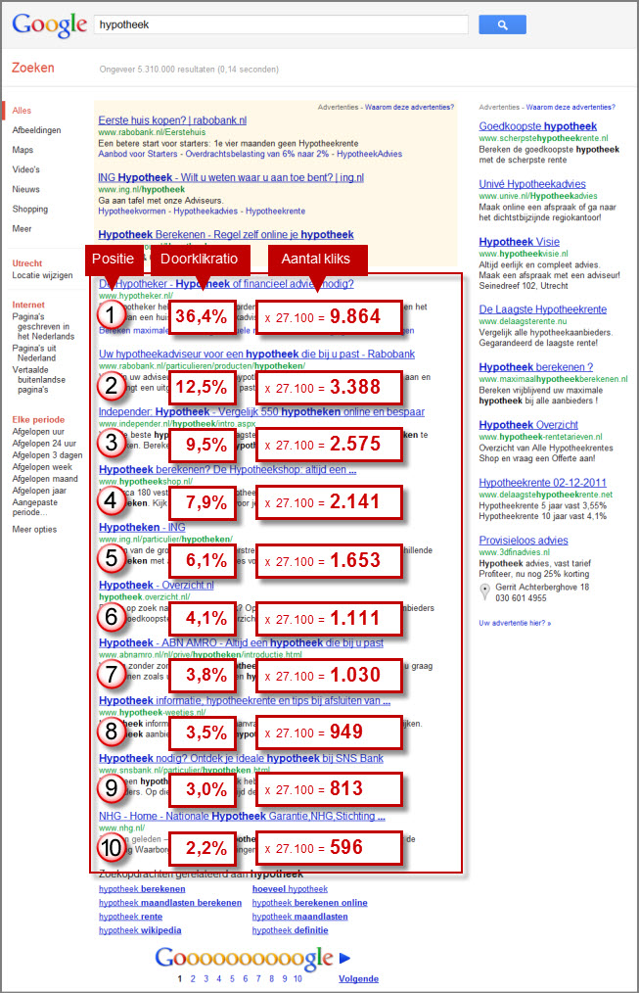Open Hypotheek informatie hypotheekrente result

[x=245, y=700]
